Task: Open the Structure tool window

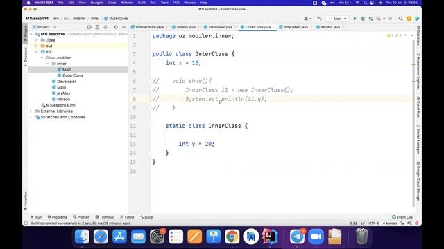Action: click(x=25, y=57)
